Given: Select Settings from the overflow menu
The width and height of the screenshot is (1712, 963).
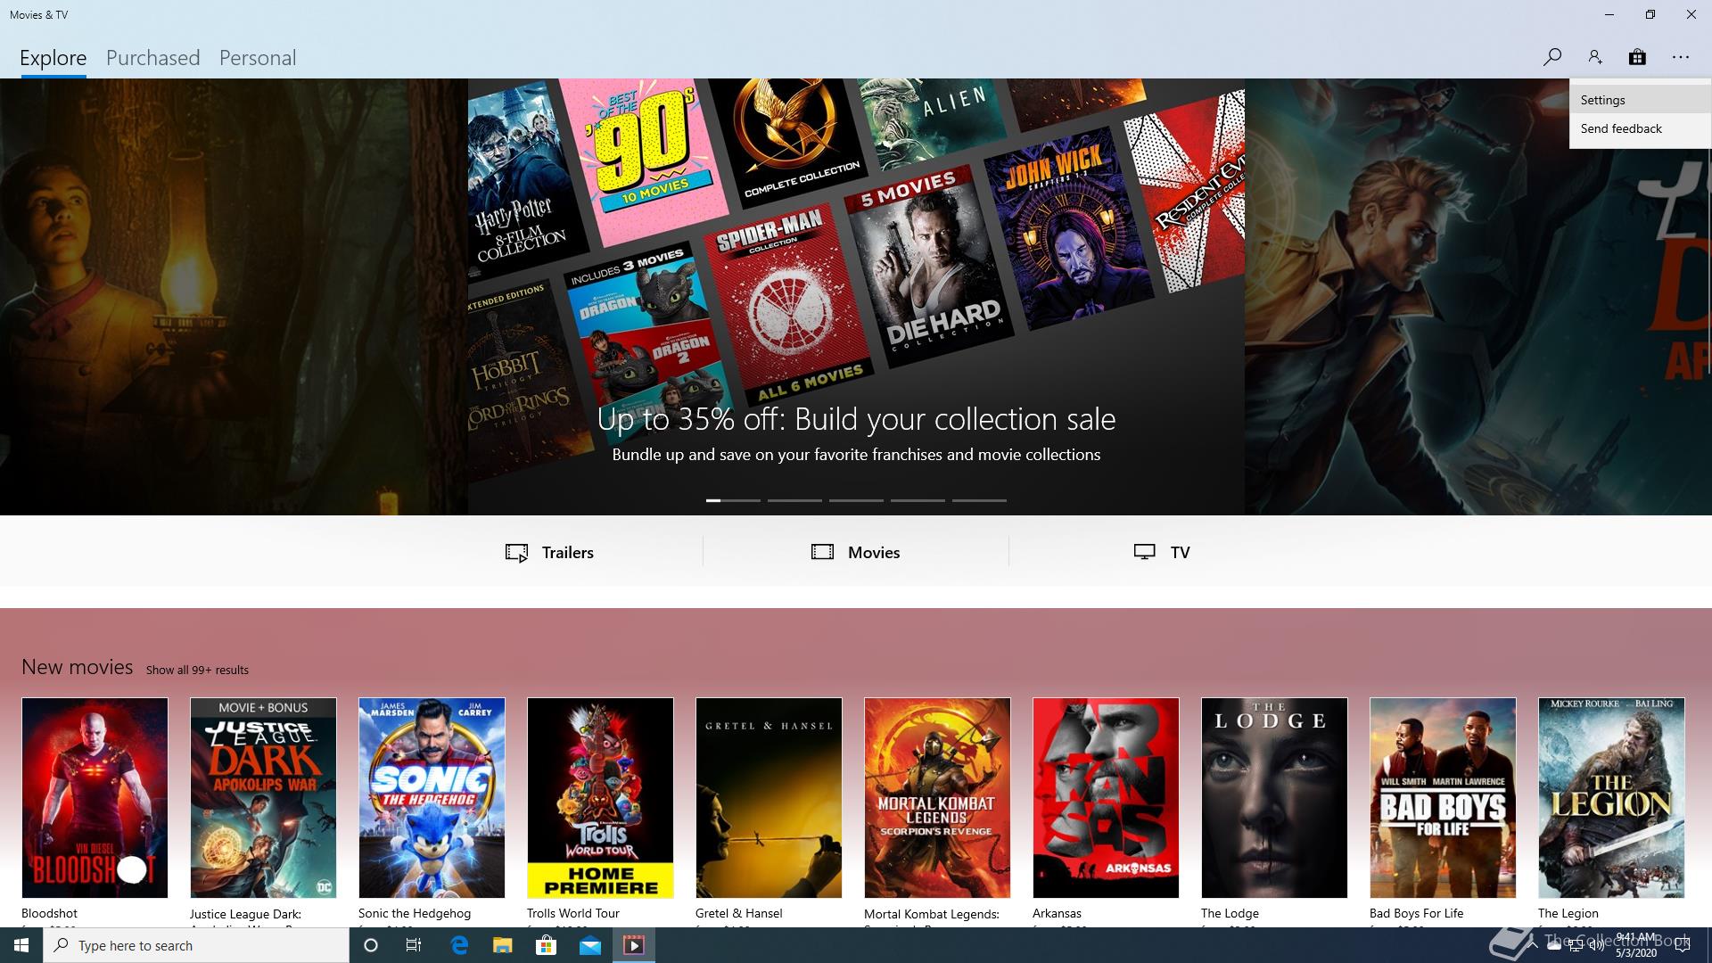Looking at the screenshot, I should tap(1640, 100).
